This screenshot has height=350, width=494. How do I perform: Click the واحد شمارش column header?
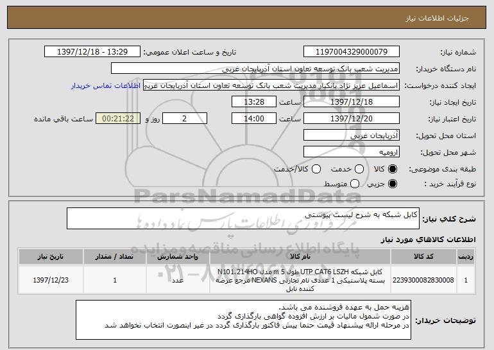point(178,257)
